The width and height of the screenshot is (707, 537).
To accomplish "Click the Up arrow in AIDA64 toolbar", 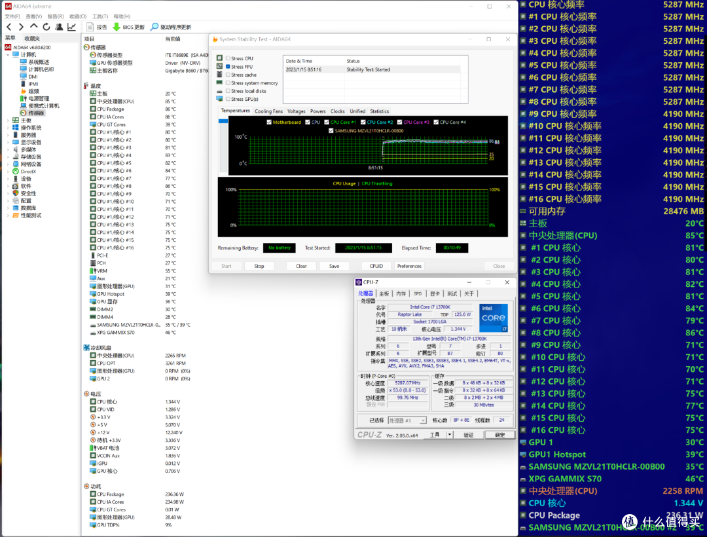I will [34, 27].
